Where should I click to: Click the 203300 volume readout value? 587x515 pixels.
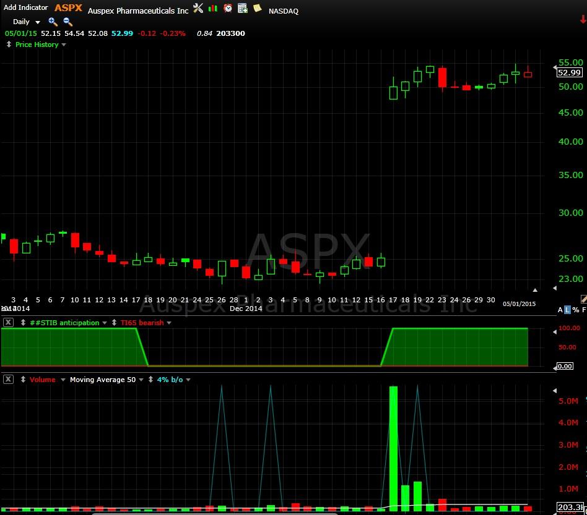(230, 33)
